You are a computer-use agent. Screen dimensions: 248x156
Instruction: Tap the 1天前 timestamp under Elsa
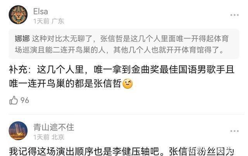click(41, 21)
